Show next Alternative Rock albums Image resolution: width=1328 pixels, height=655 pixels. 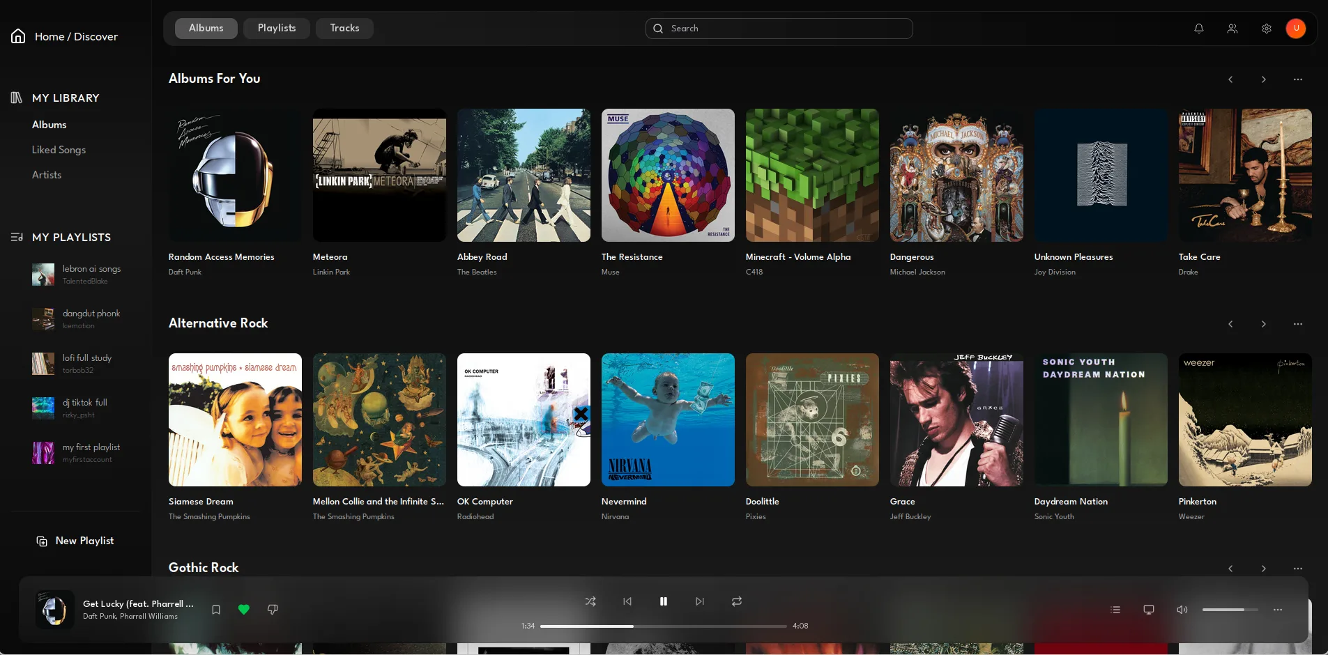[1264, 324]
